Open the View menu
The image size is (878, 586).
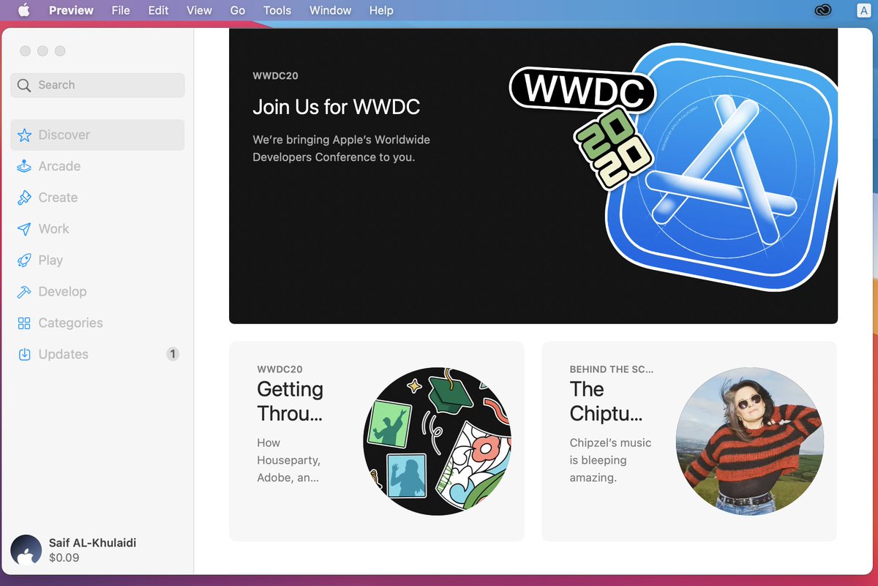[199, 10]
